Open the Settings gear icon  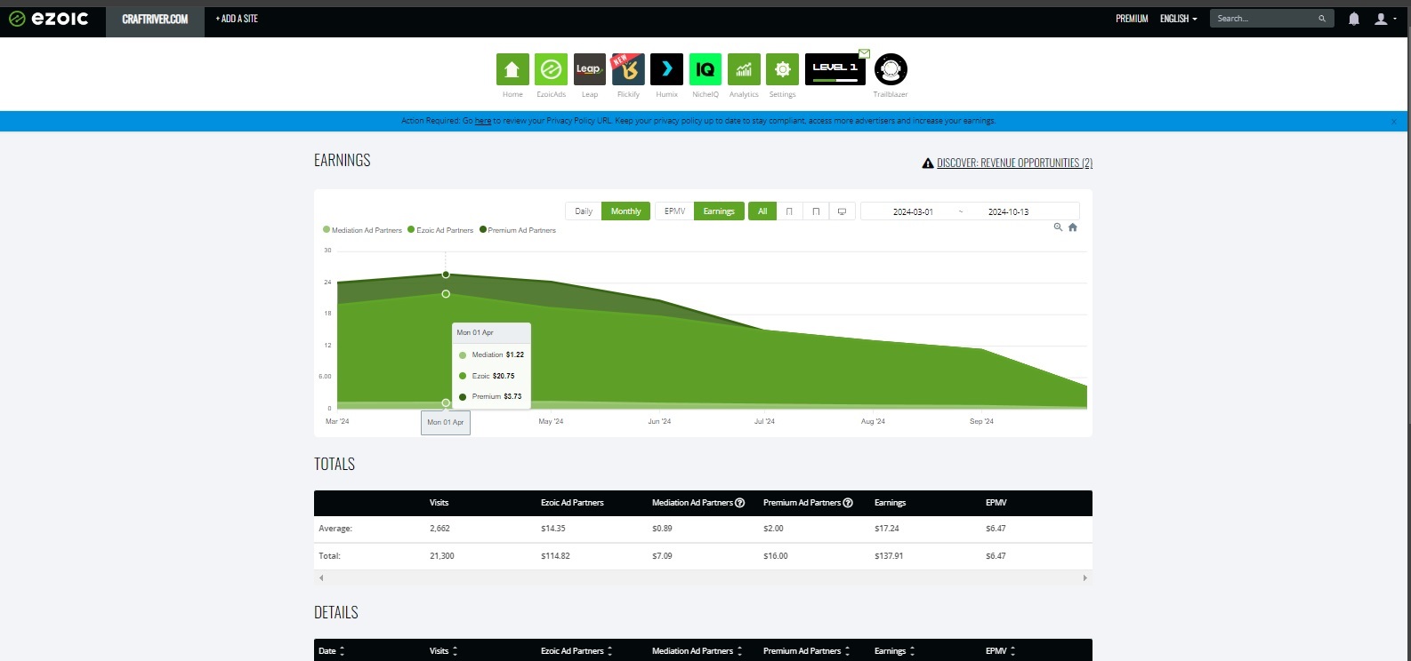782,69
